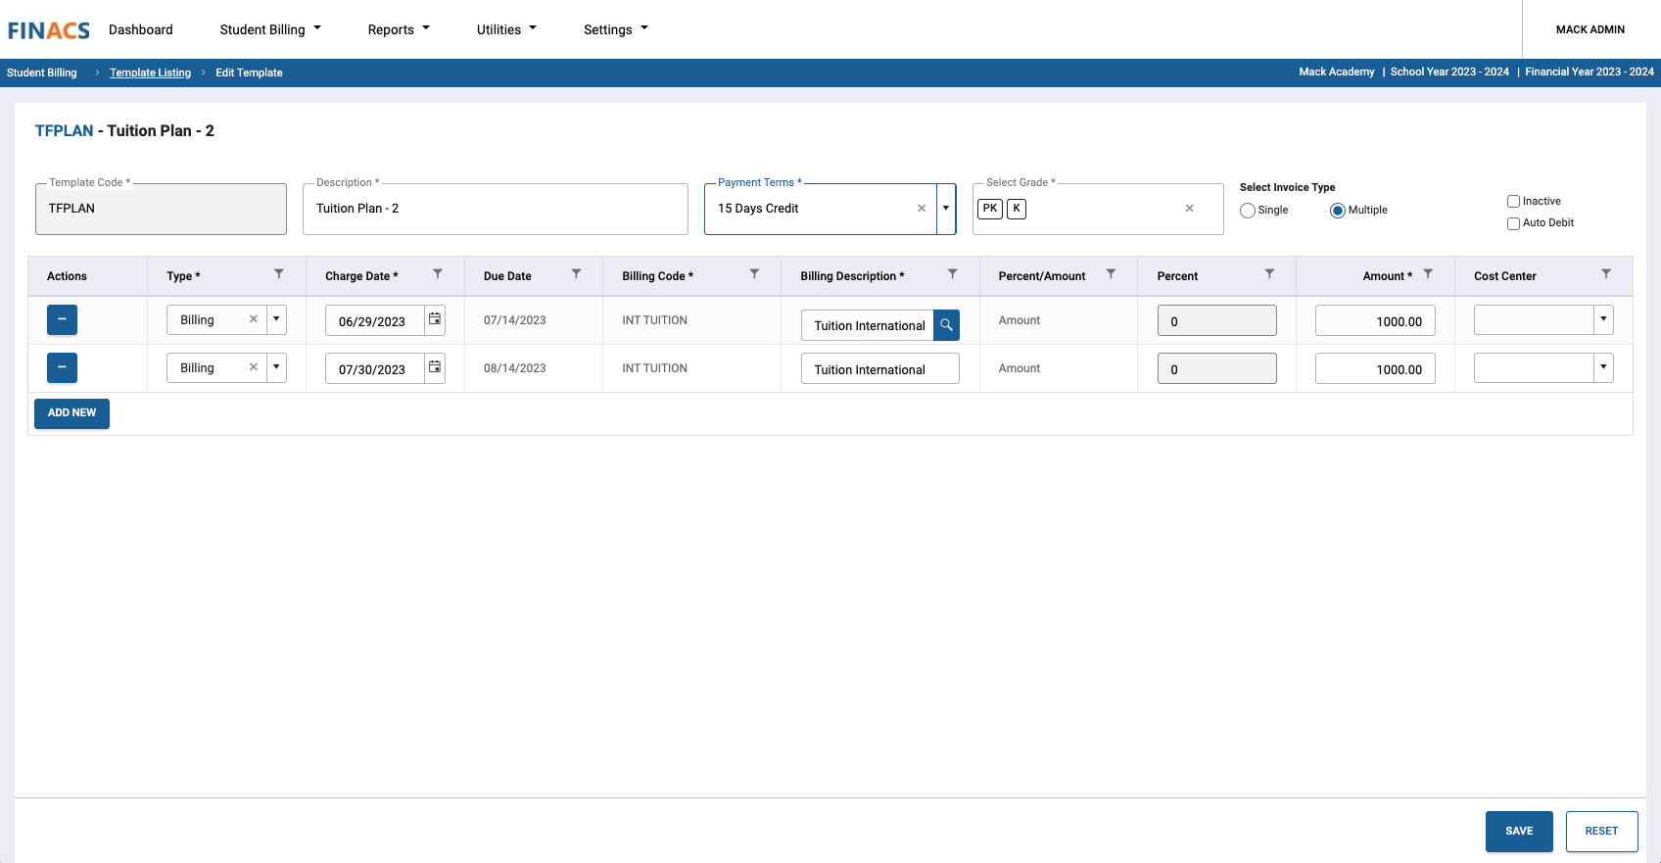Expand Type dropdown in second row

click(x=276, y=367)
